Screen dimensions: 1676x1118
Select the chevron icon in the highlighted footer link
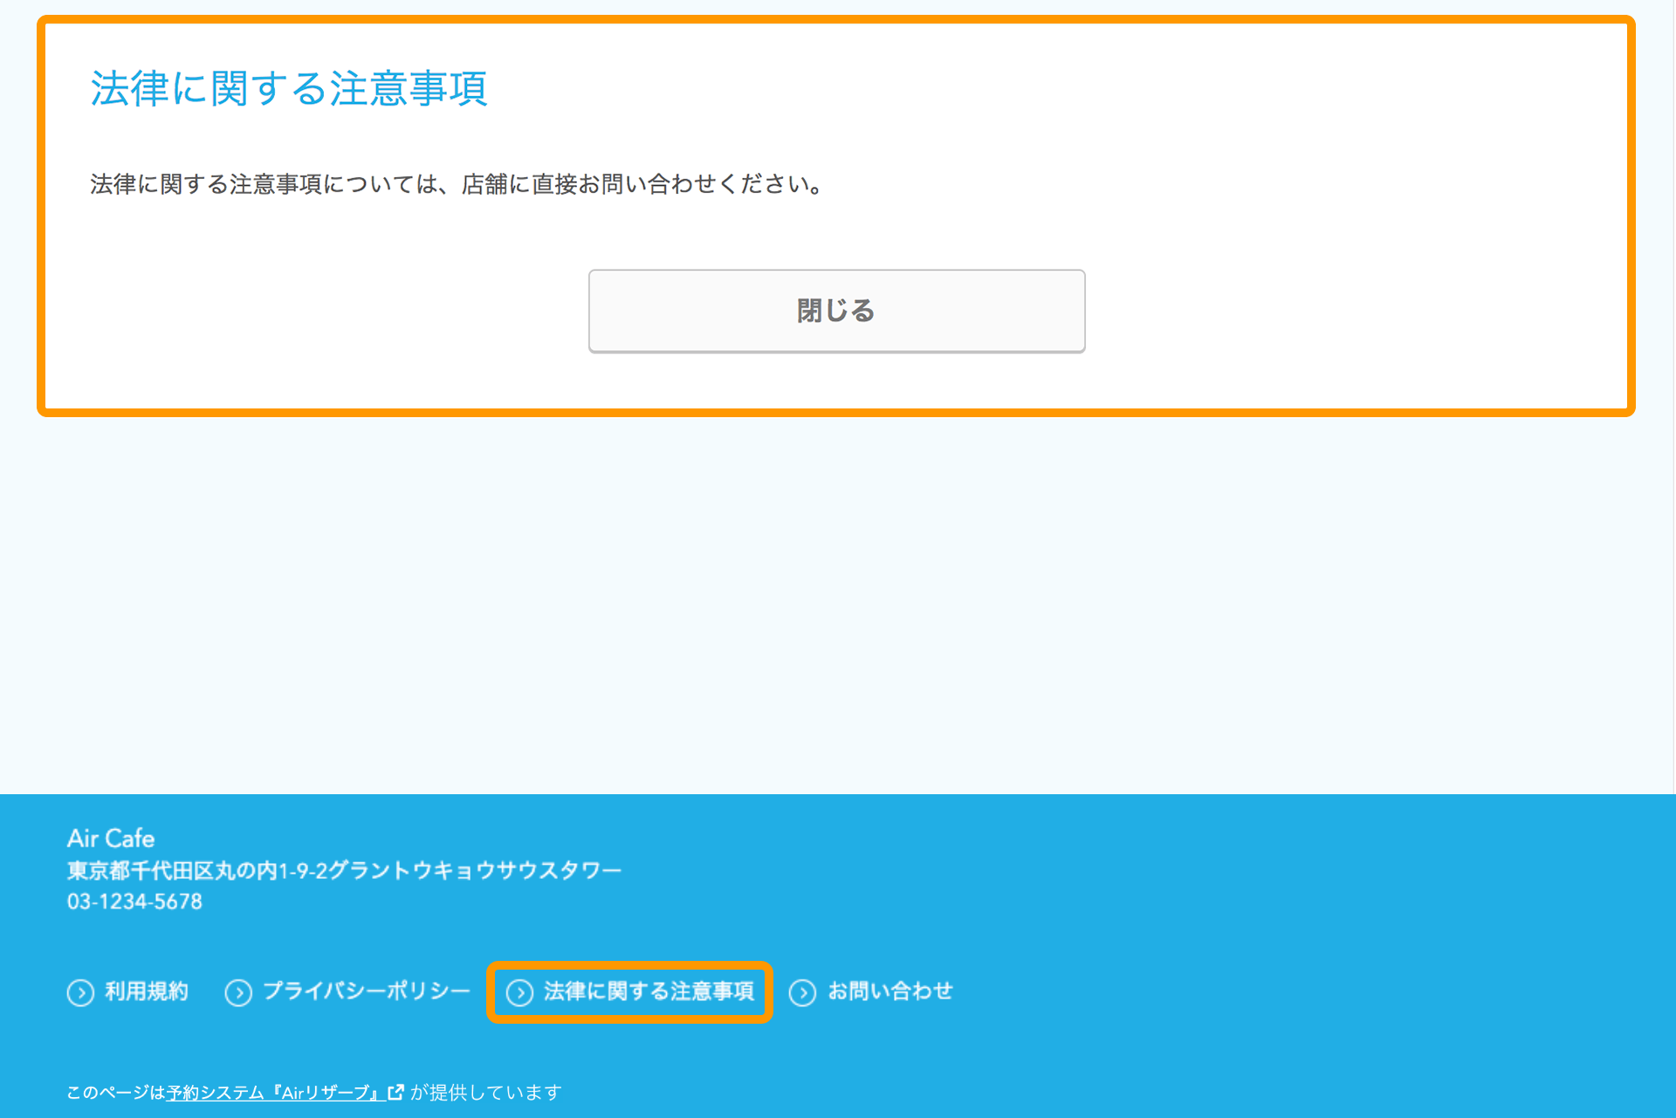(x=522, y=992)
